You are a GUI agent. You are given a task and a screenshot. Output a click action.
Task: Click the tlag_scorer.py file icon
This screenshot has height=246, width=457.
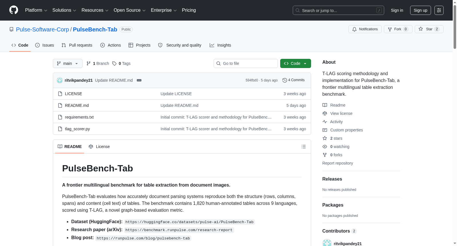point(60,129)
